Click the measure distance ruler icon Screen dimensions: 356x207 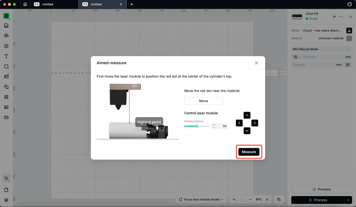[x=348, y=65]
